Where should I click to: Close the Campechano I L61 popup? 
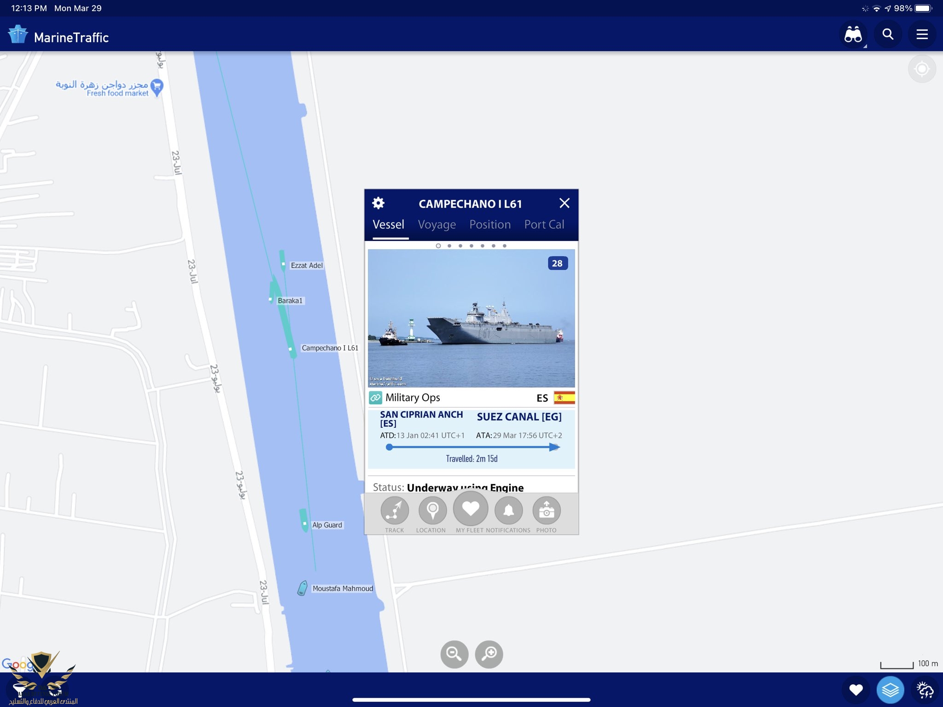(564, 203)
